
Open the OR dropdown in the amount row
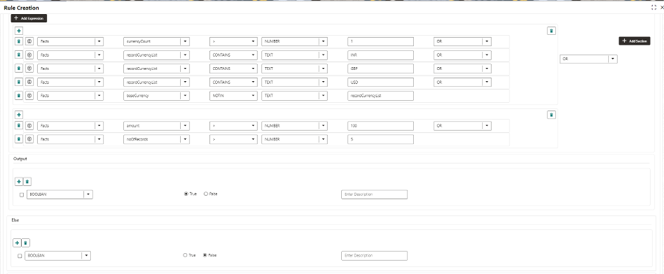pyautogui.click(x=487, y=125)
